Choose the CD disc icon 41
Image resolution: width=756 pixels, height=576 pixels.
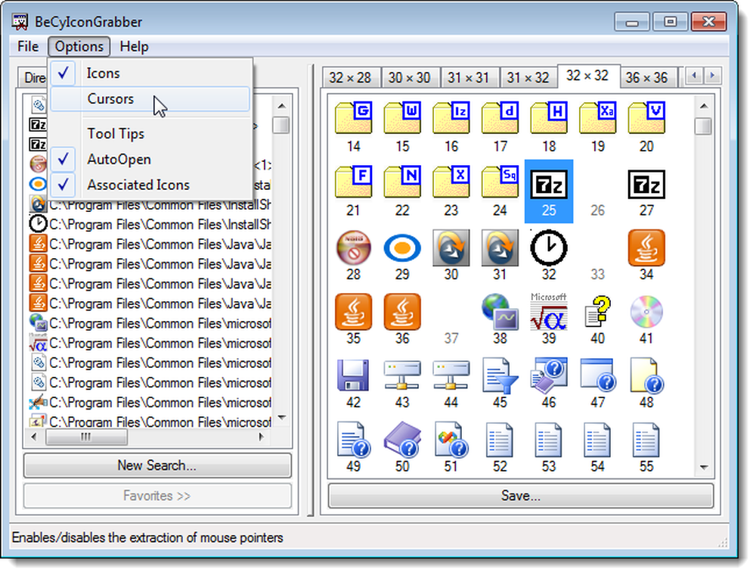[646, 312]
